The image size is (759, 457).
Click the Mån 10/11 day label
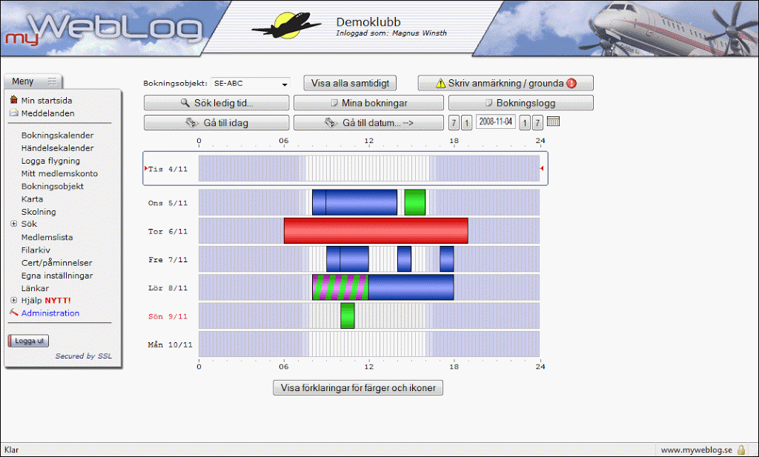[170, 345]
